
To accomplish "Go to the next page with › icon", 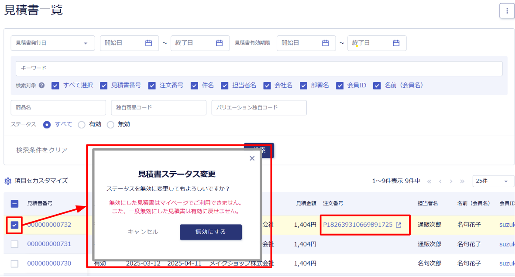I will (x=451, y=181).
